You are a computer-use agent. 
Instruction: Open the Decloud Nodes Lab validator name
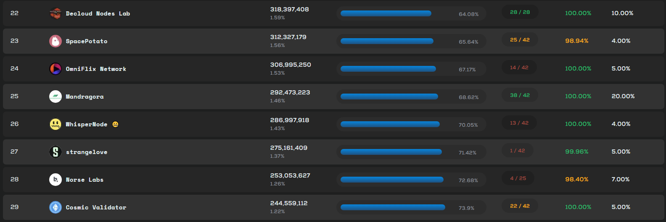(x=98, y=13)
